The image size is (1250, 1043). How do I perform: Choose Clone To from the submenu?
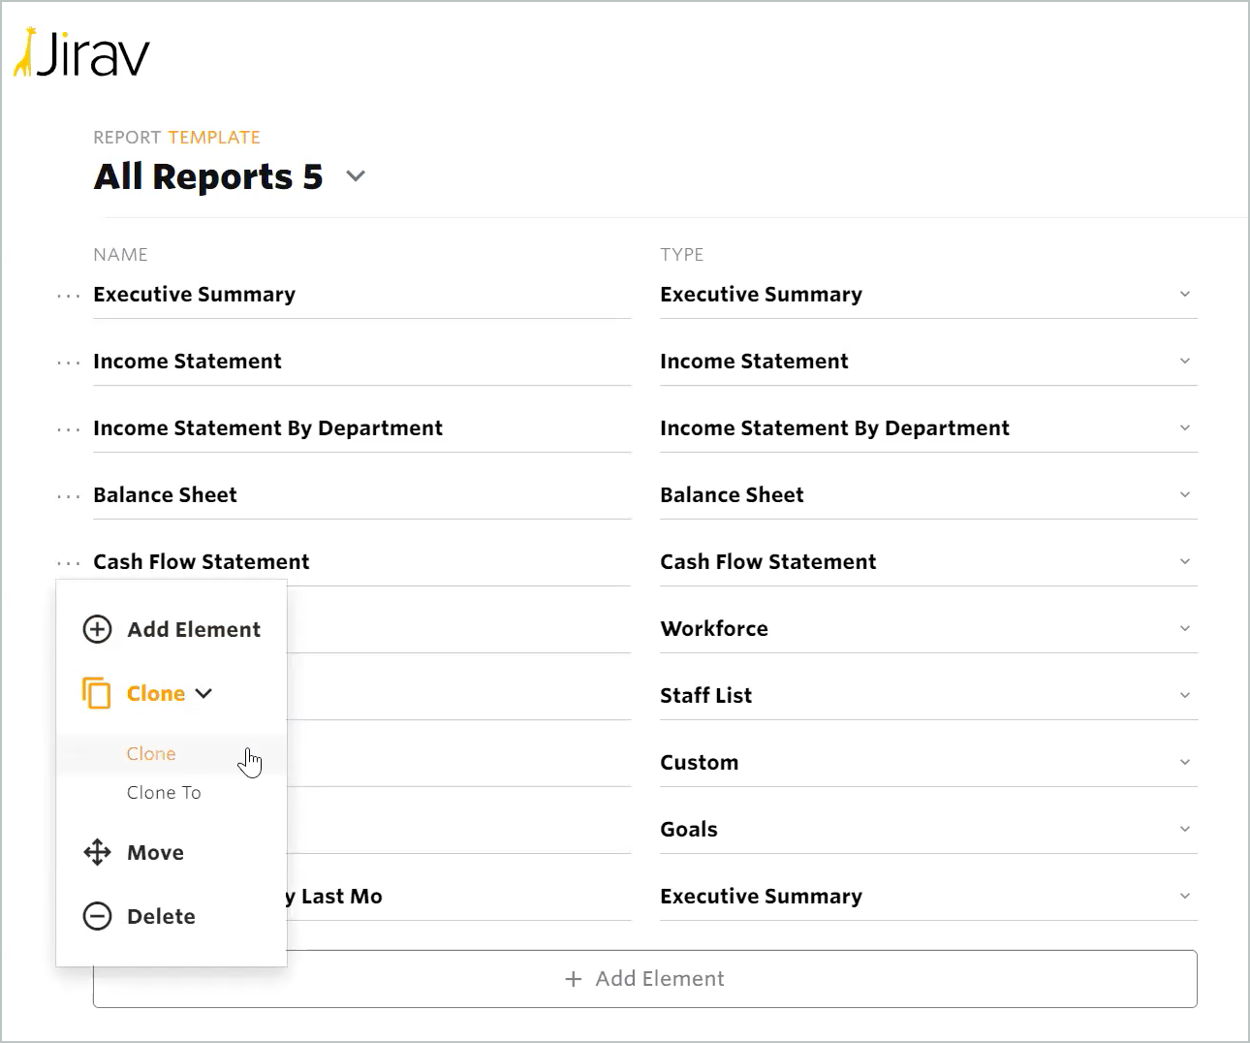tap(164, 792)
